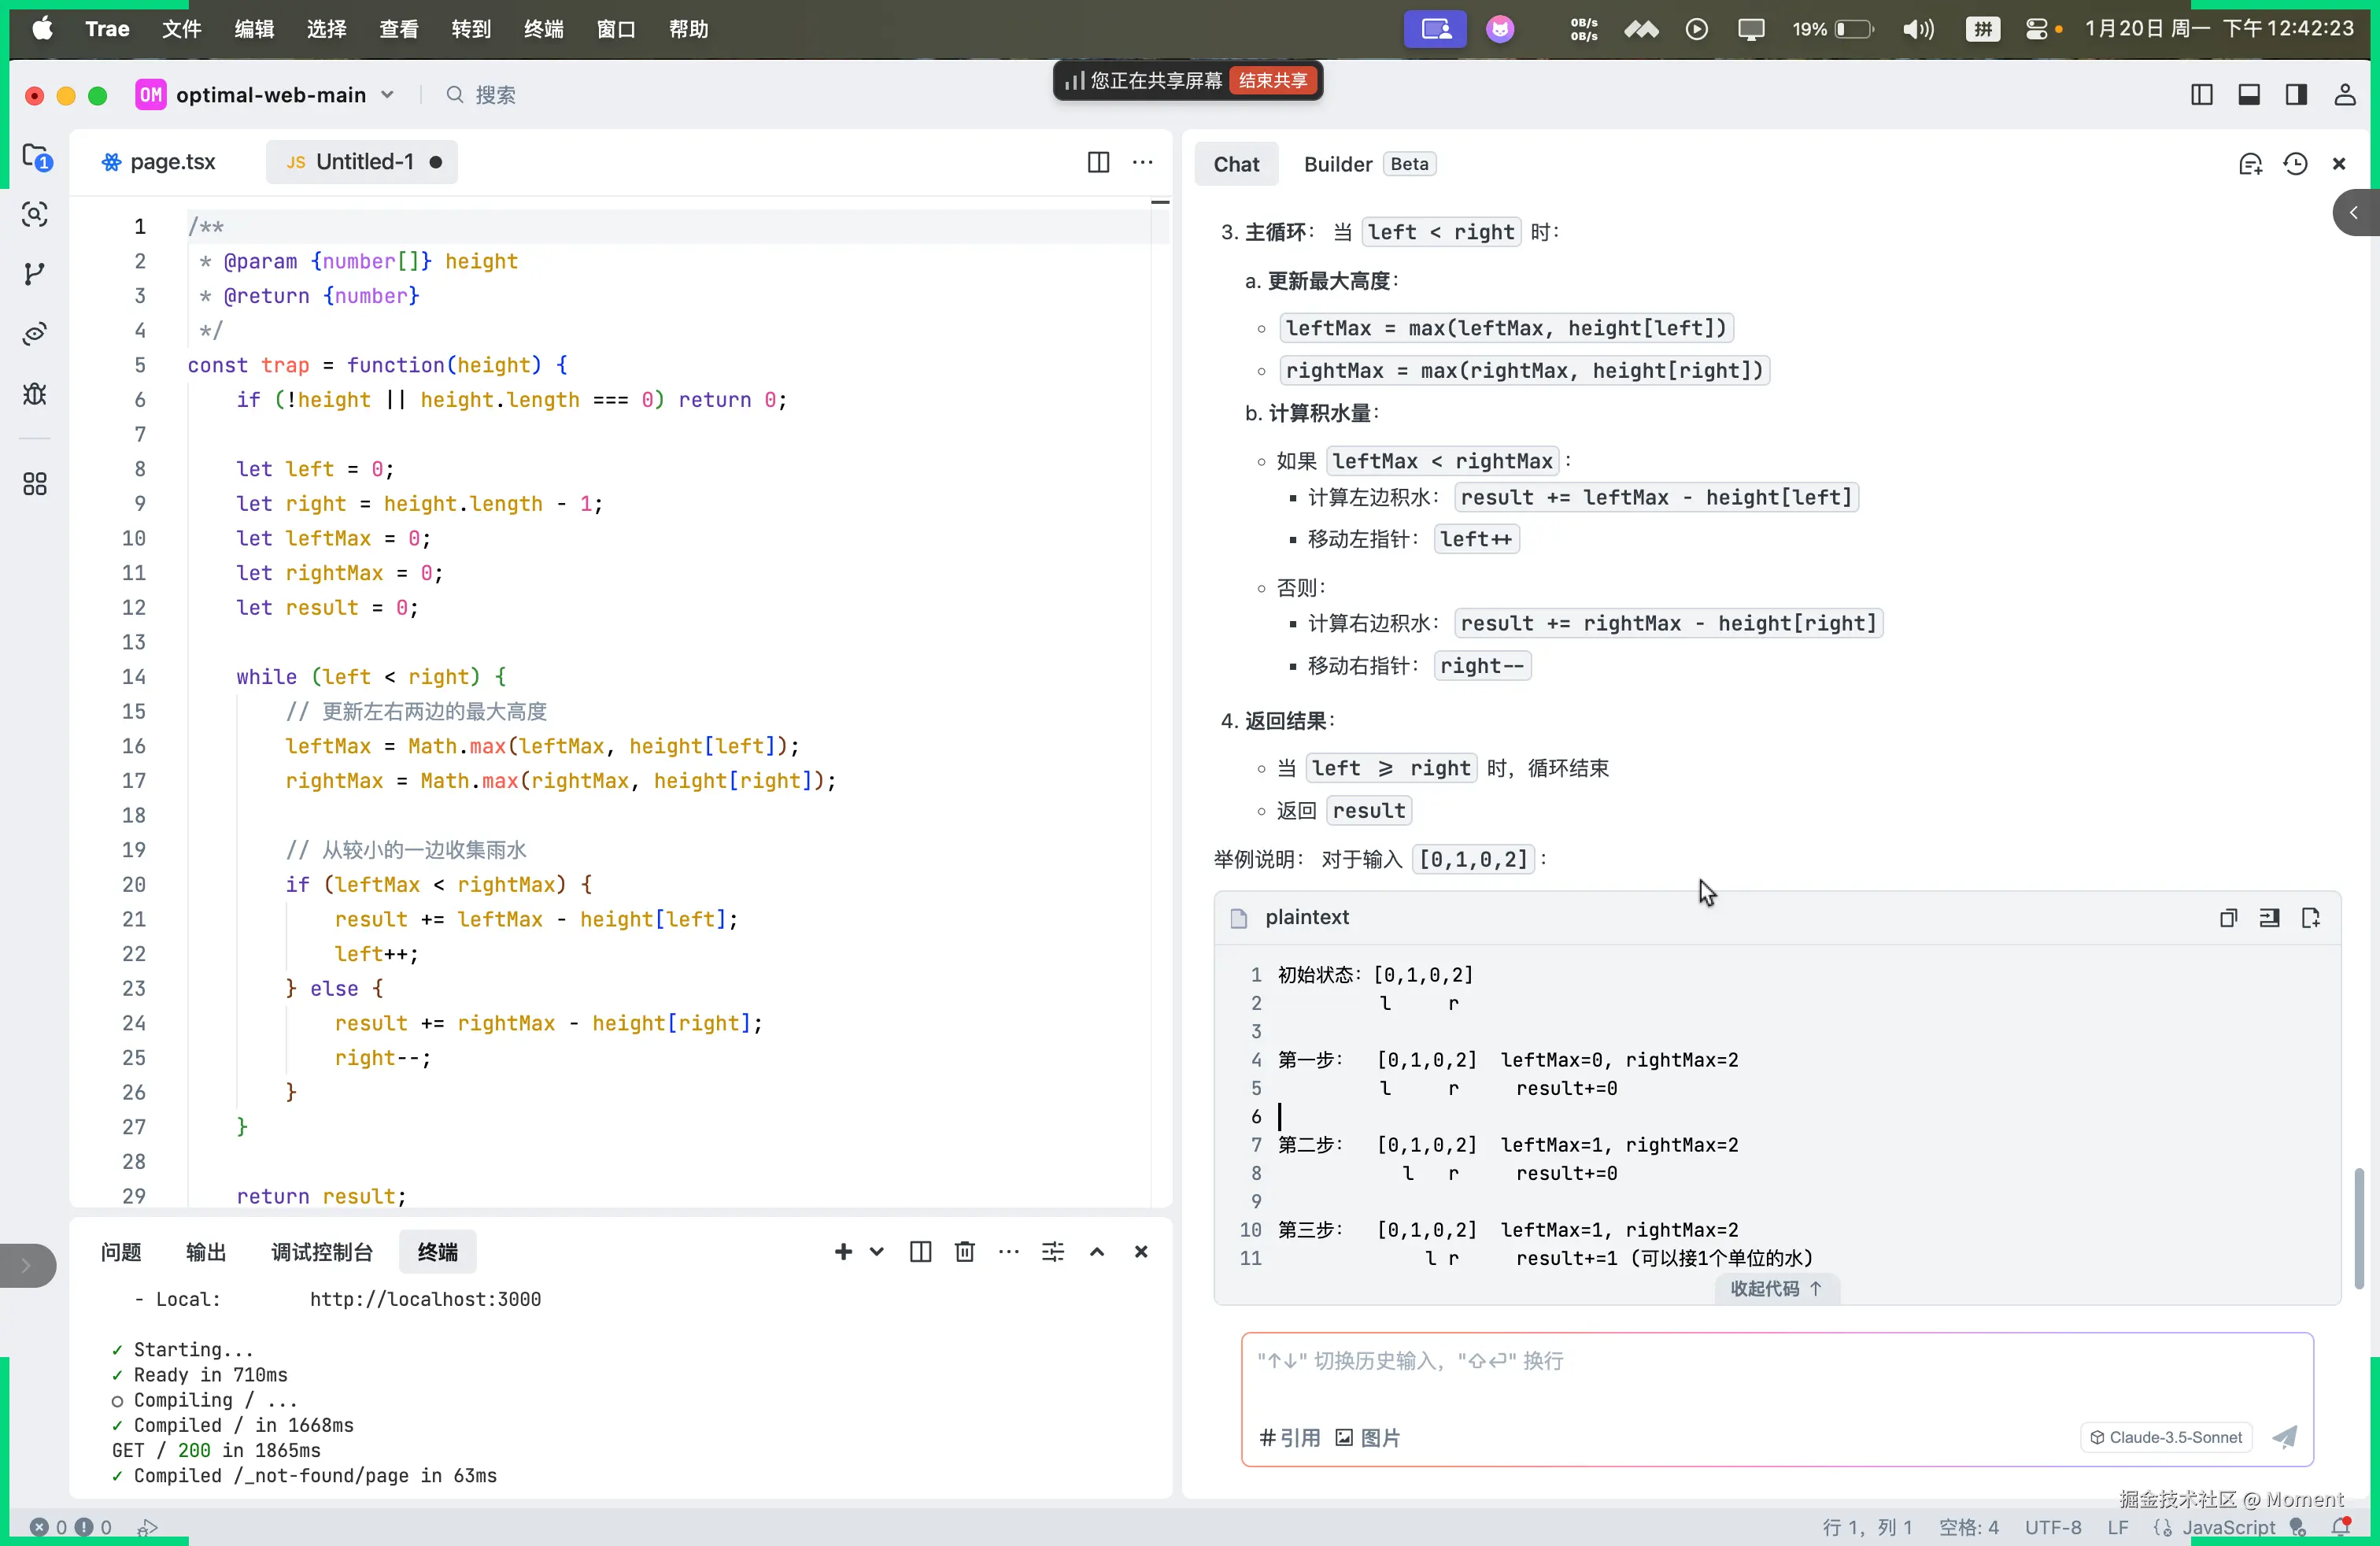Open new terminal dropdown chevron
2380x1546 pixels.
click(877, 1252)
